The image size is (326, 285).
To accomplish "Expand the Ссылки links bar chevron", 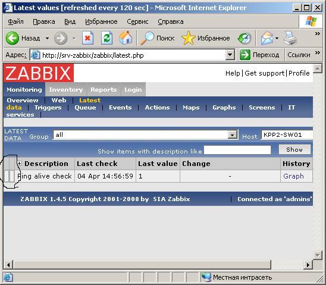I will [317, 52].
